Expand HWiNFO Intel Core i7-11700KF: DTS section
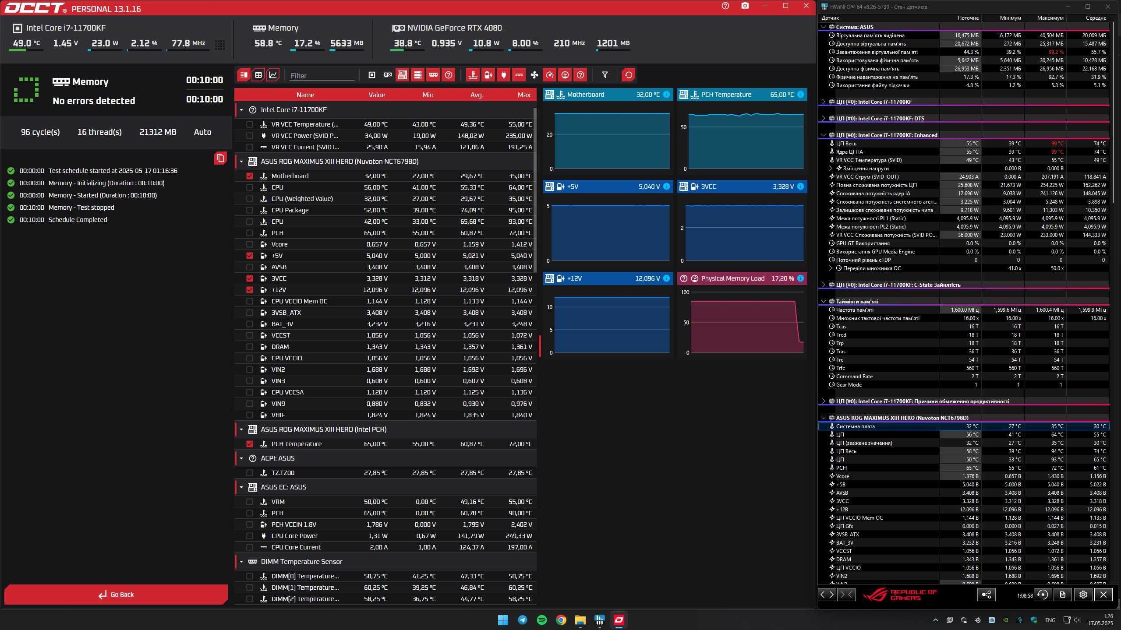 (x=823, y=118)
